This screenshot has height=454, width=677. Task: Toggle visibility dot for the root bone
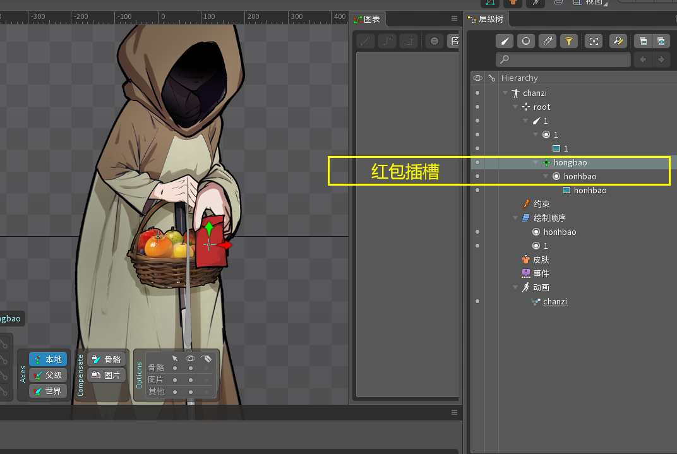477,107
